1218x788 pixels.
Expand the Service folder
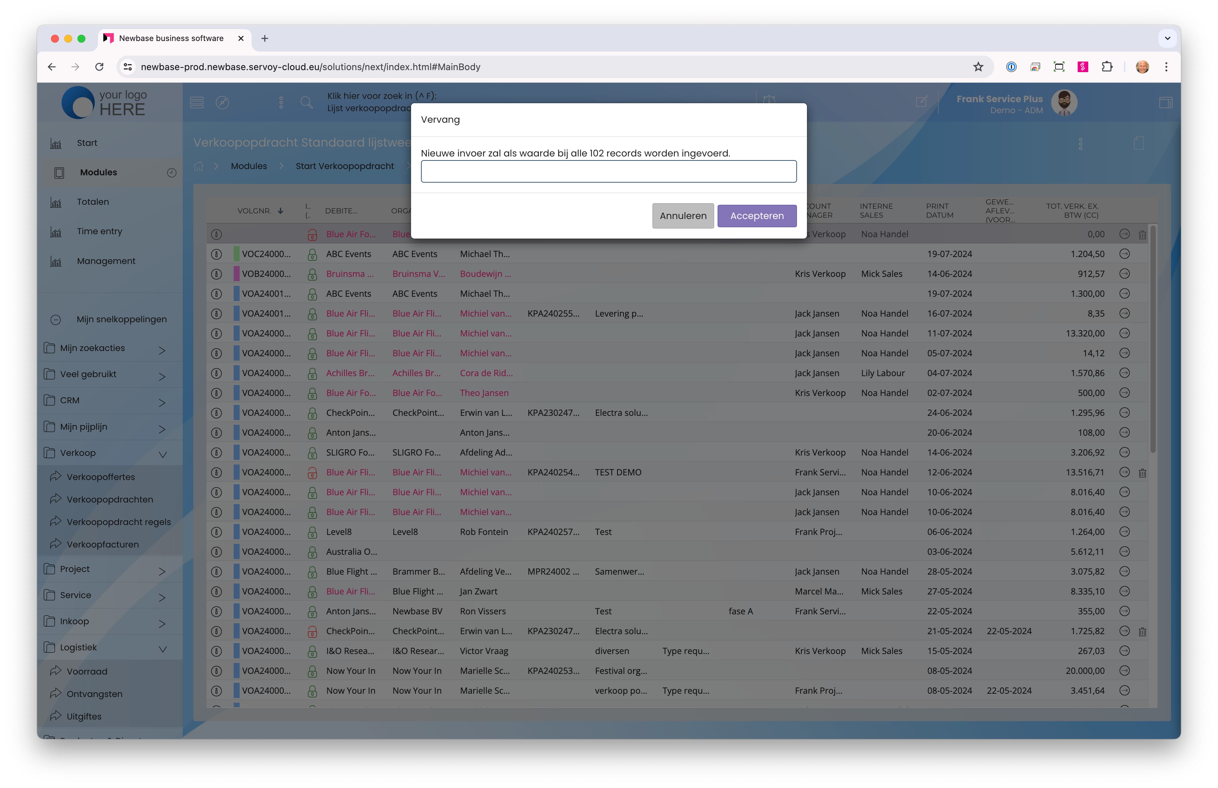coord(162,597)
